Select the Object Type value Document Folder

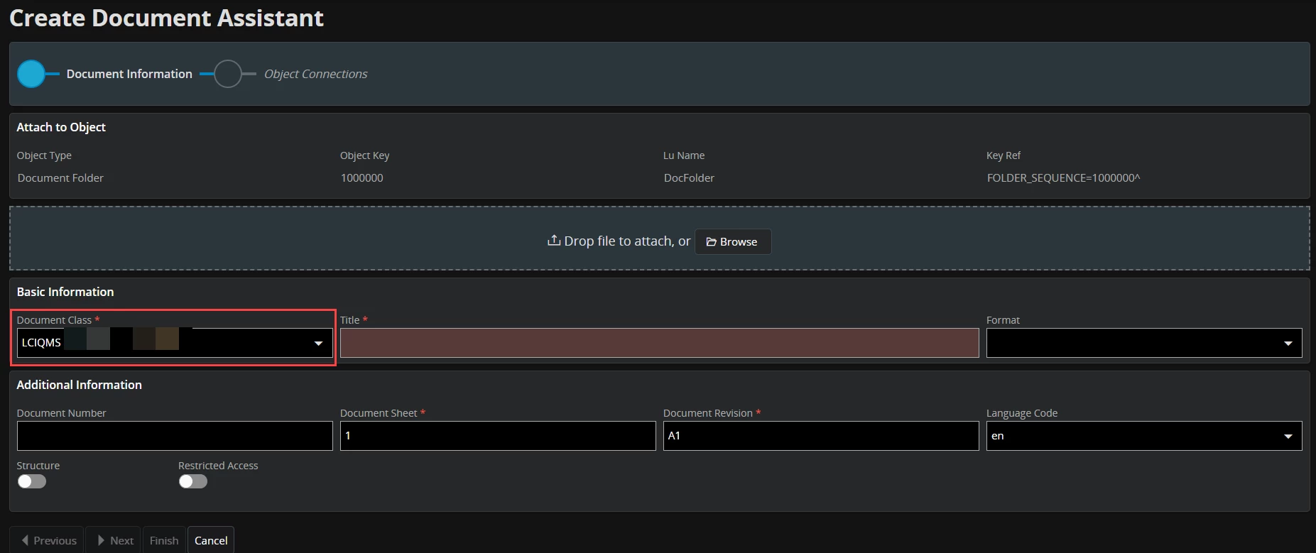coord(60,178)
